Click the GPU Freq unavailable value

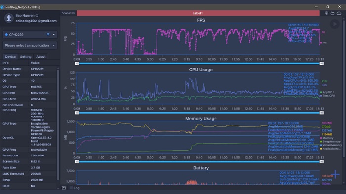coord(39,150)
